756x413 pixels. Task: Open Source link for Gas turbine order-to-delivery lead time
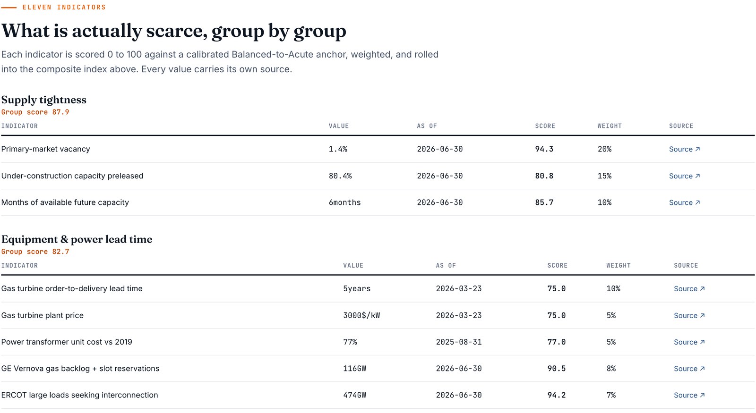coord(689,289)
